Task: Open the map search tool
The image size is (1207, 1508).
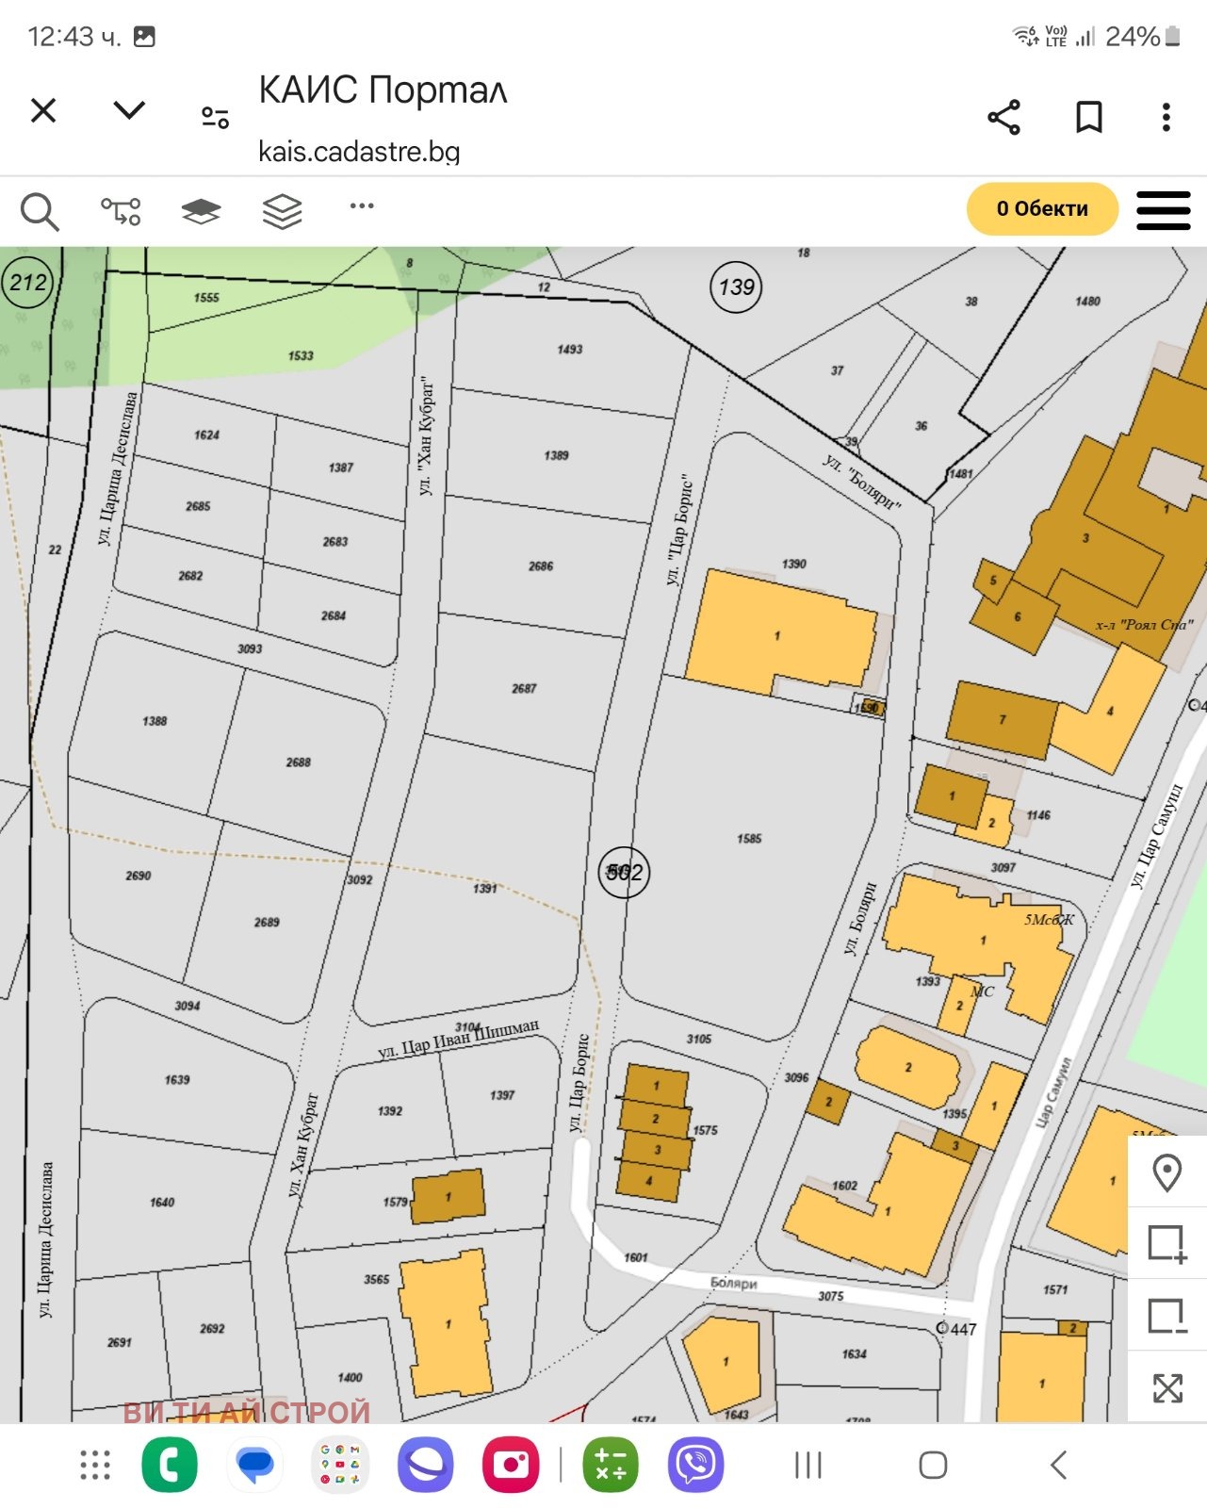Action: point(40,211)
